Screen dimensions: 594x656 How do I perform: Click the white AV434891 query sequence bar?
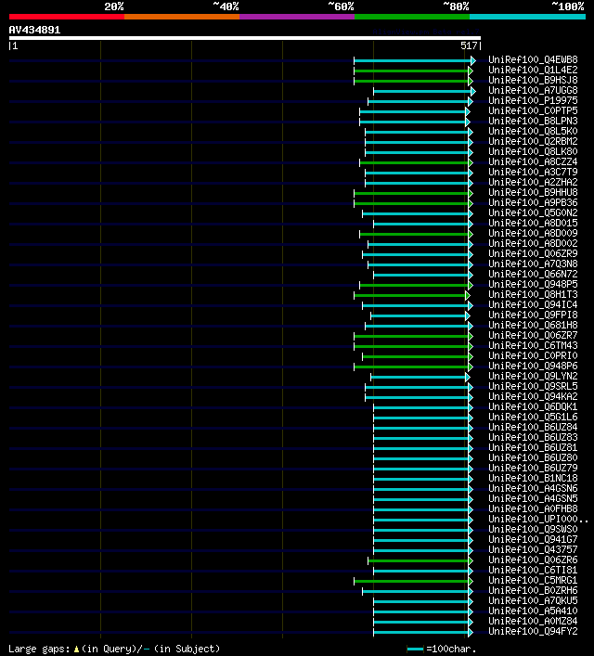pos(244,38)
